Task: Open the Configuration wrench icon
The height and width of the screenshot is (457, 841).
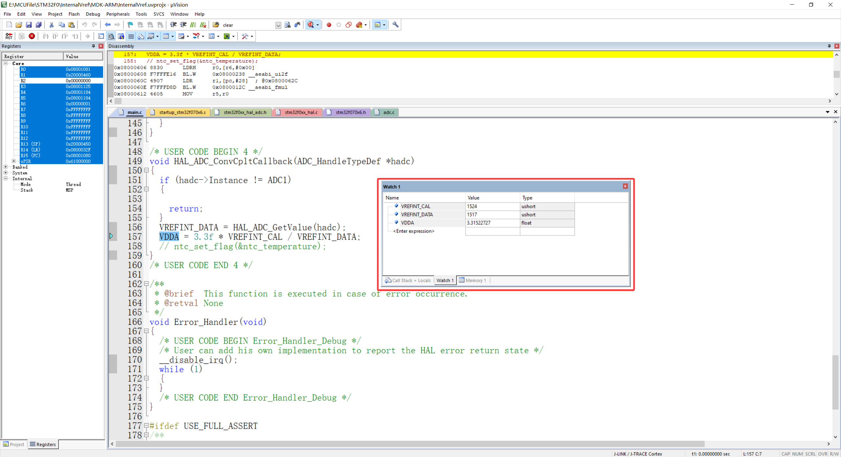Action: pyautogui.click(x=396, y=25)
